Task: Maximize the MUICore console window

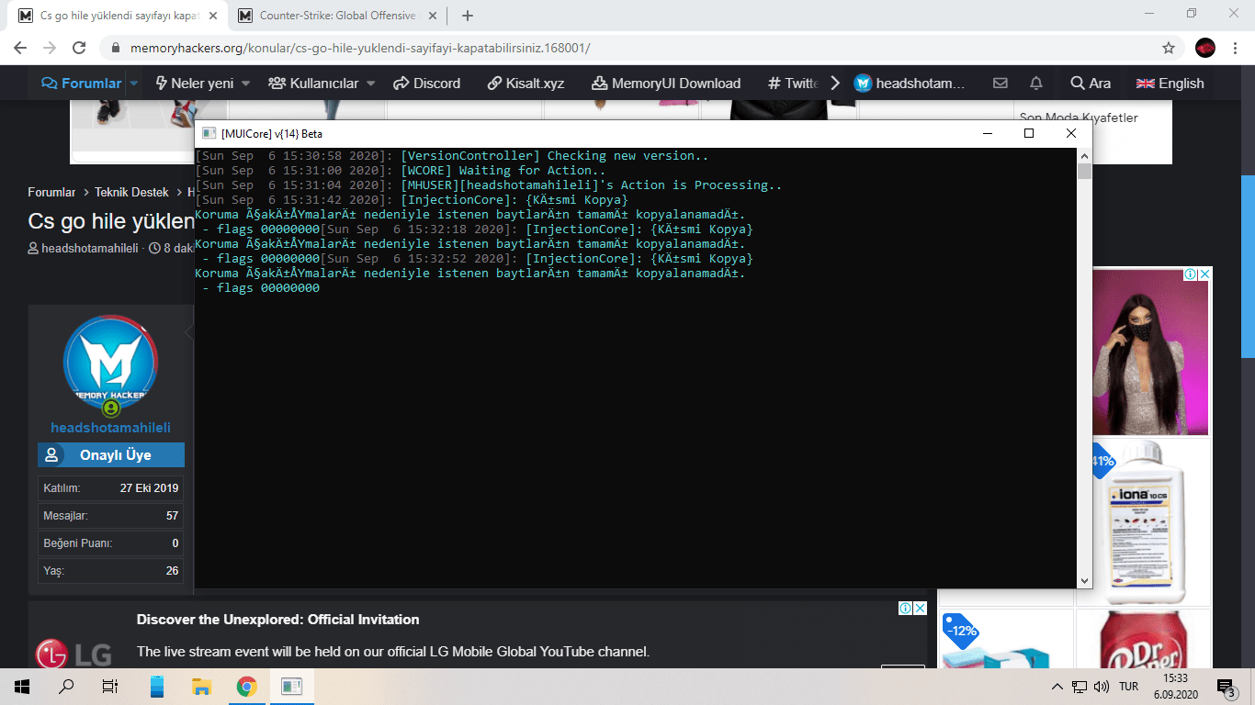Action: tap(1029, 133)
